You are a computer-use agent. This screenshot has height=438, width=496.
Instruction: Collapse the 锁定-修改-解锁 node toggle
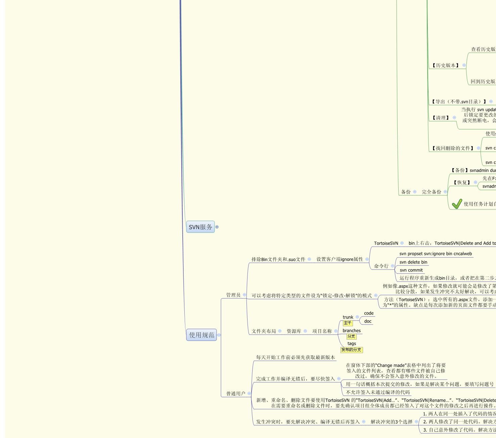(375, 295)
